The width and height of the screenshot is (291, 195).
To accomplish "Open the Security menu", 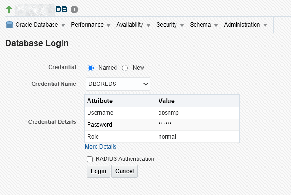I will 169,25.
